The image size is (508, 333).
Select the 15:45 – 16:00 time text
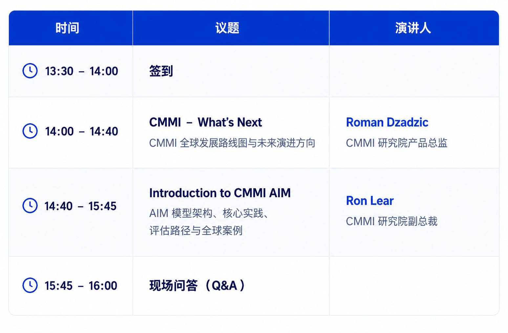pos(81,286)
